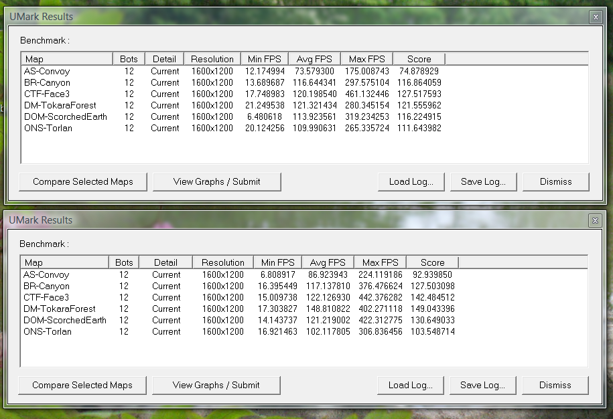Click Save Log in upper UMark window
Image resolution: width=613 pixels, height=419 pixels.
(x=483, y=182)
